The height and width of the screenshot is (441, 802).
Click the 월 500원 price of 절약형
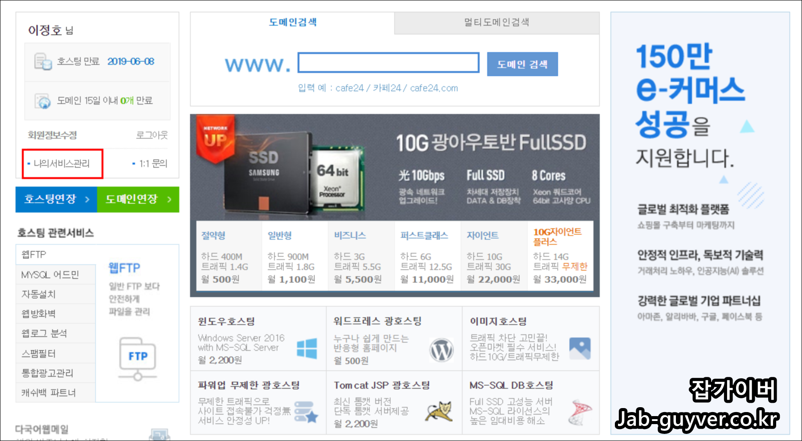pos(220,279)
